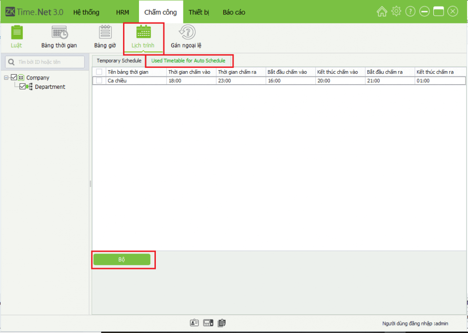Click the home icon in title bar
The width and height of the screenshot is (468, 333).
point(382,12)
